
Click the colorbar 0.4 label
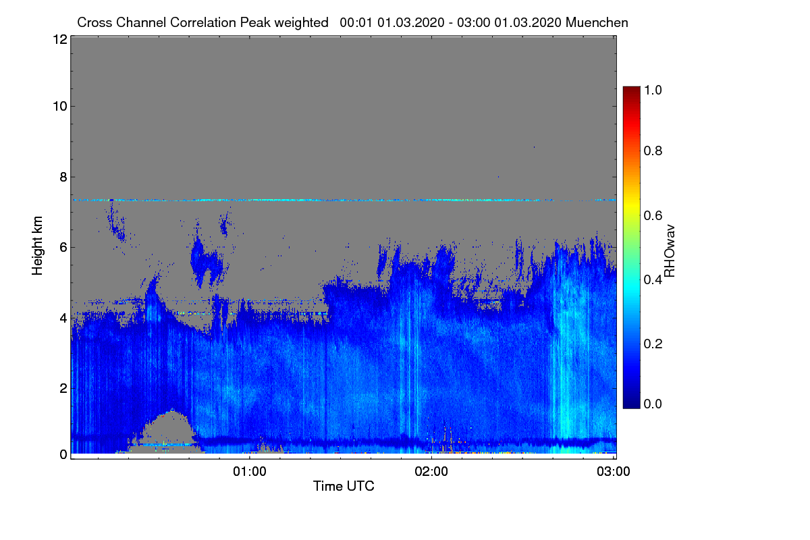[657, 279]
